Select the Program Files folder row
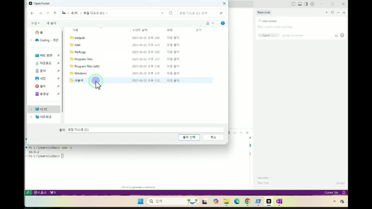The width and height of the screenshot is (372, 209). [141, 59]
